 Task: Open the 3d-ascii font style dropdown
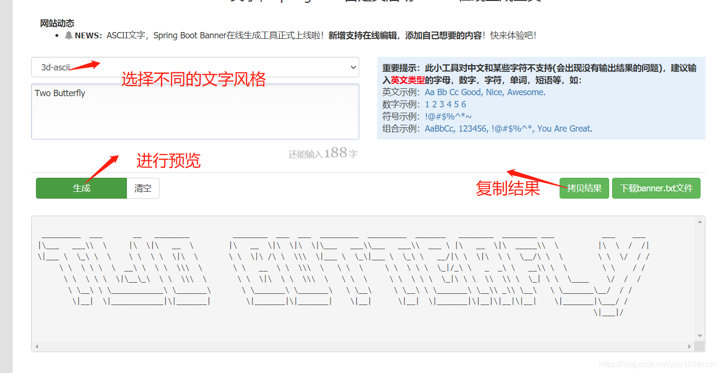194,67
